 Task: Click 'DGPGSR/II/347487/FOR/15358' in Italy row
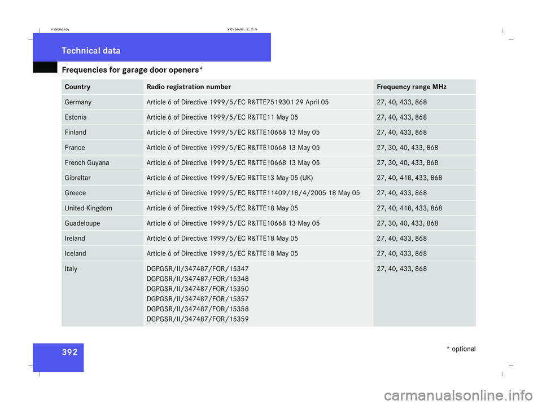198,309
